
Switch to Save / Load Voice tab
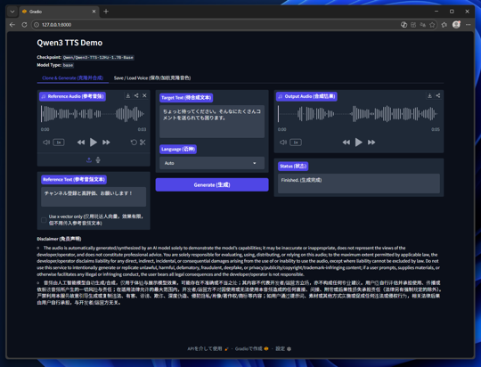[152, 77]
